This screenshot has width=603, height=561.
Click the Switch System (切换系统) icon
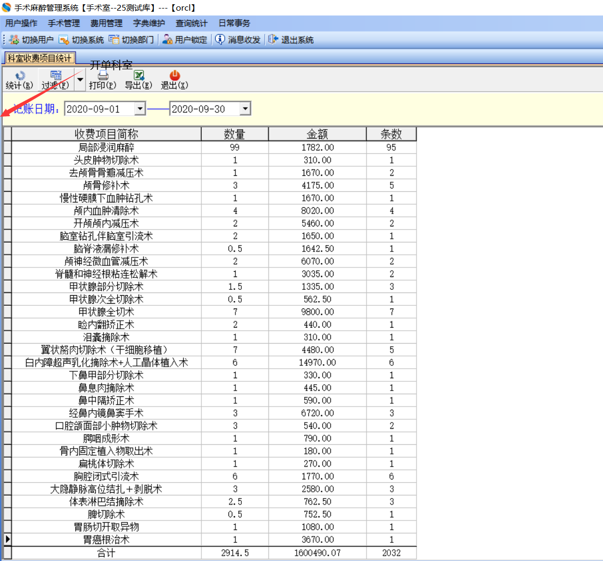coord(64,39)
